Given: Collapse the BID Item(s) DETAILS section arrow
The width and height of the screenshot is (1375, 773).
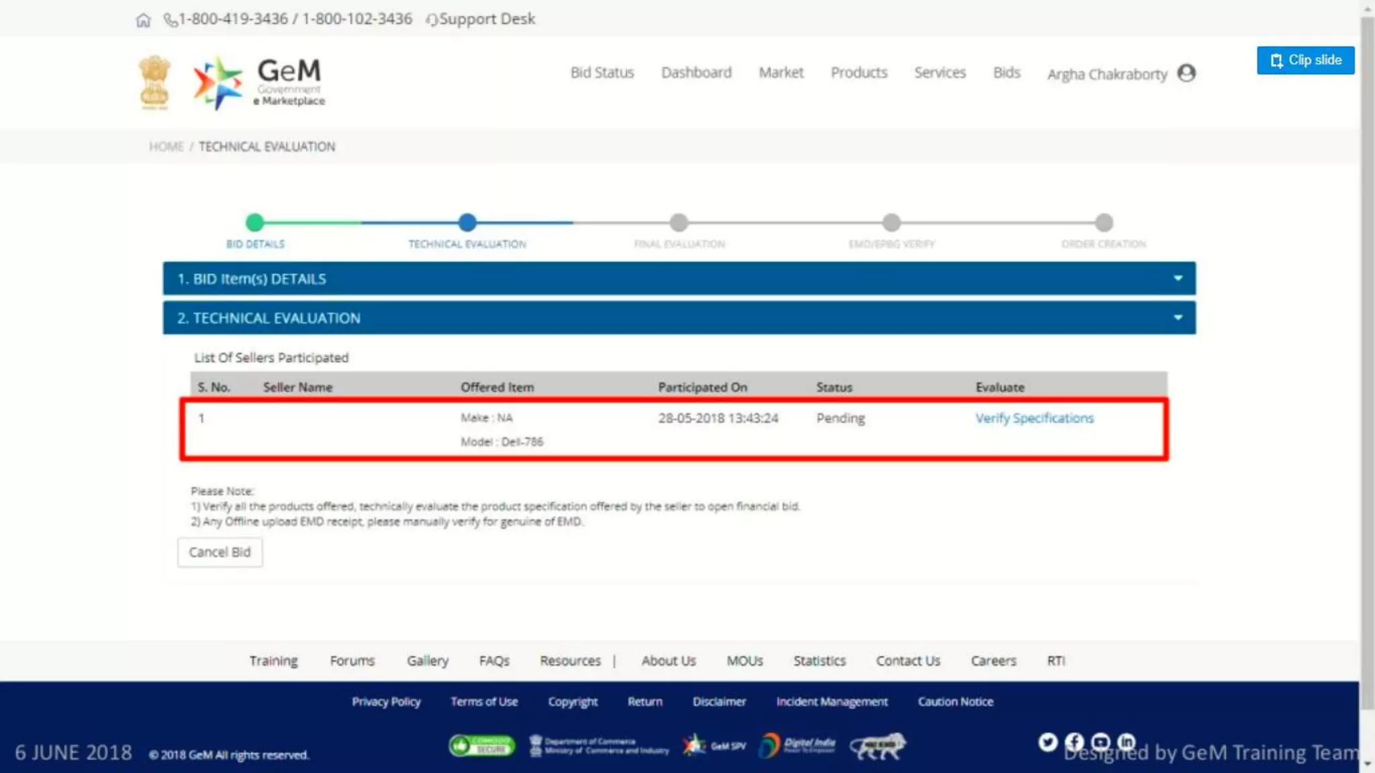Looking at the screenshot, I should point(1178,278).
